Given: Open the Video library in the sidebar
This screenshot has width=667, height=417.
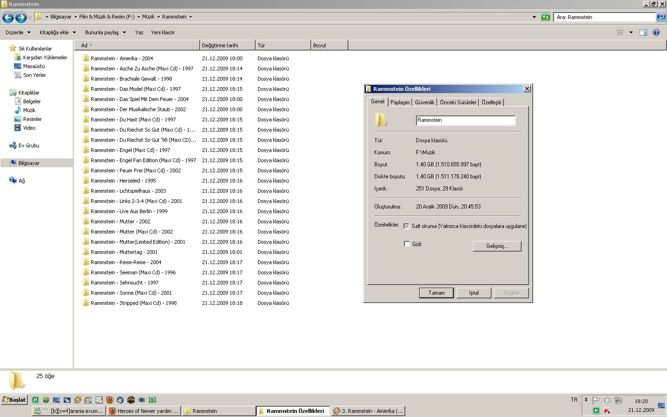Looking at the screenshot, I should (x=29, y=128).
